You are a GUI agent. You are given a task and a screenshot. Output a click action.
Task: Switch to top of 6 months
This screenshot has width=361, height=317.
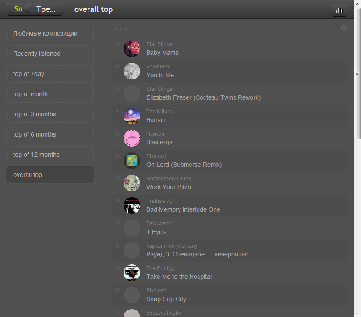tap(50, 134)
